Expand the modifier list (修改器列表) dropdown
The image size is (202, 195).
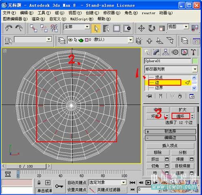(171, 69)
